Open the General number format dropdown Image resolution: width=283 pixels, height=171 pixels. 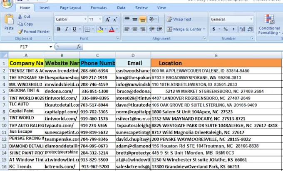point(251,19)
